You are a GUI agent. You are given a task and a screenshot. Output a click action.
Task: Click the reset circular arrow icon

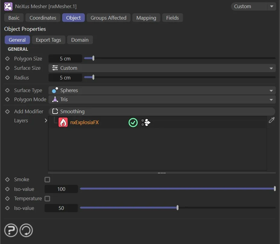point(26,231)
